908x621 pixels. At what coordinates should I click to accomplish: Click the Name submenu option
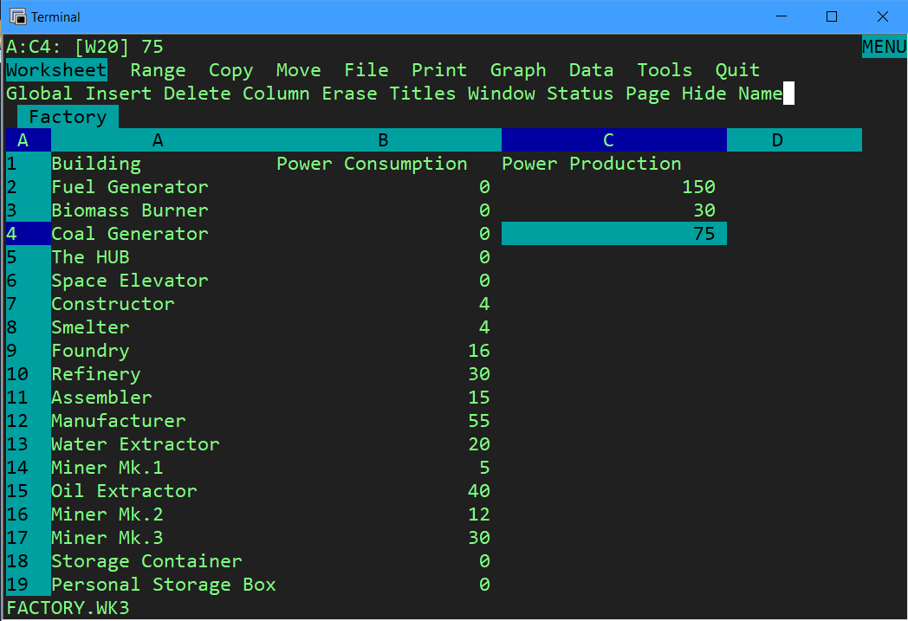point(760,94)
